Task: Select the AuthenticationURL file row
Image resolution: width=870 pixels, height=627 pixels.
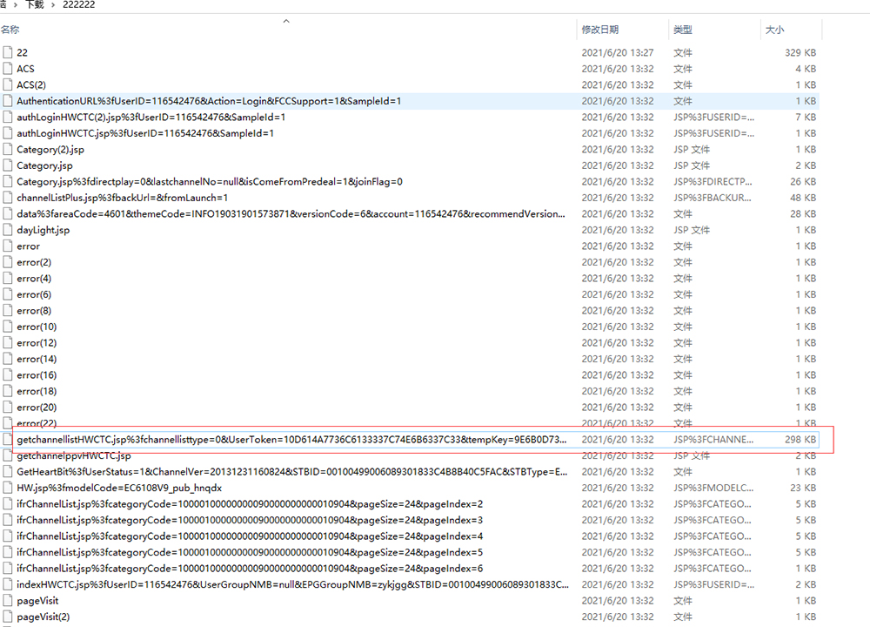Action: pos(209,101)
